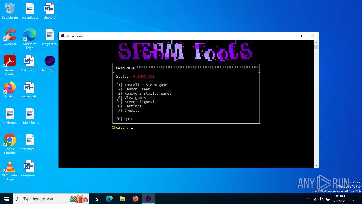This screenshot has width=362, height=204.
Task: Click the console scrollbar down arrow
Action: (316, 165)
